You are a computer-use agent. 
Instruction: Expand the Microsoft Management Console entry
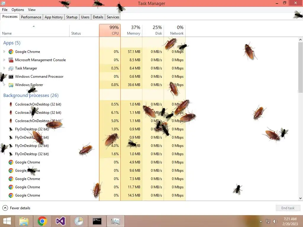coord(4,60)
